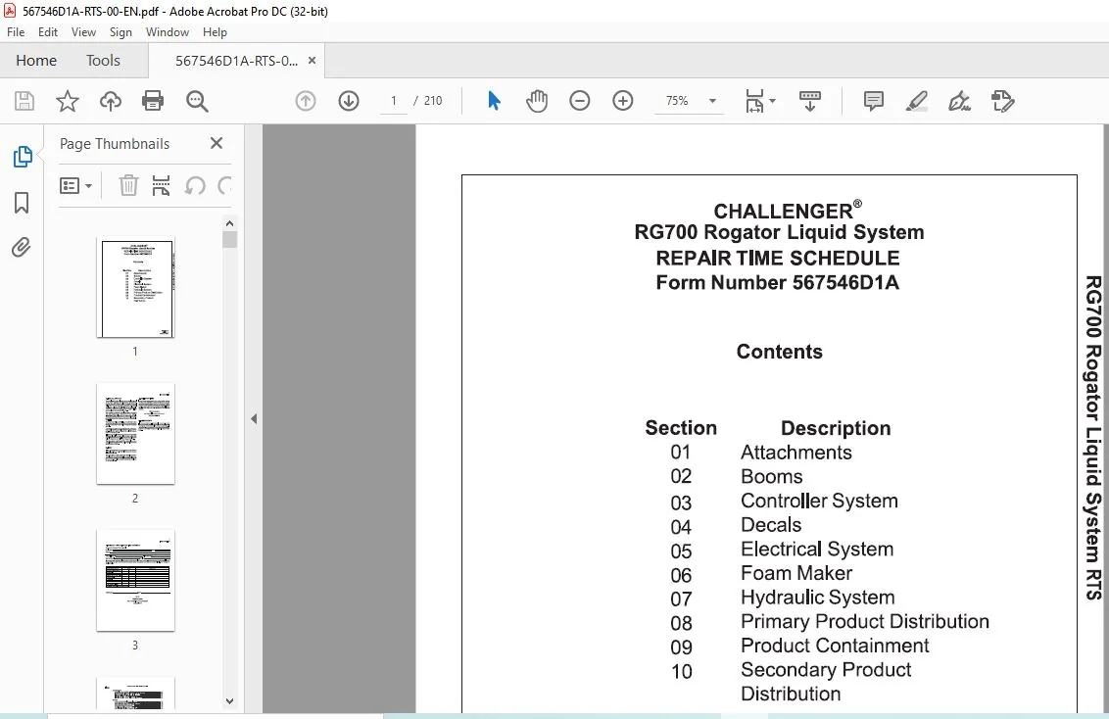Open the Attachments paperclip sidebar icon
Image resolution: width=1109 pixels, height=719 pixels.
pyautogui.click(x=22, y=248)
